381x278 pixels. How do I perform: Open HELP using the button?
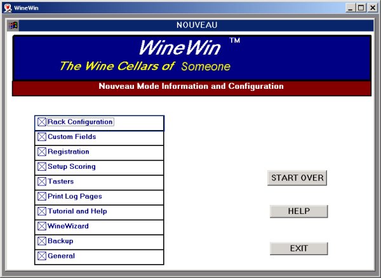click(298, 211)
